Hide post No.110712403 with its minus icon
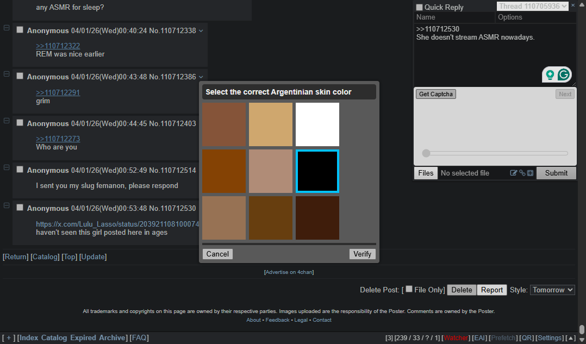 7,121
